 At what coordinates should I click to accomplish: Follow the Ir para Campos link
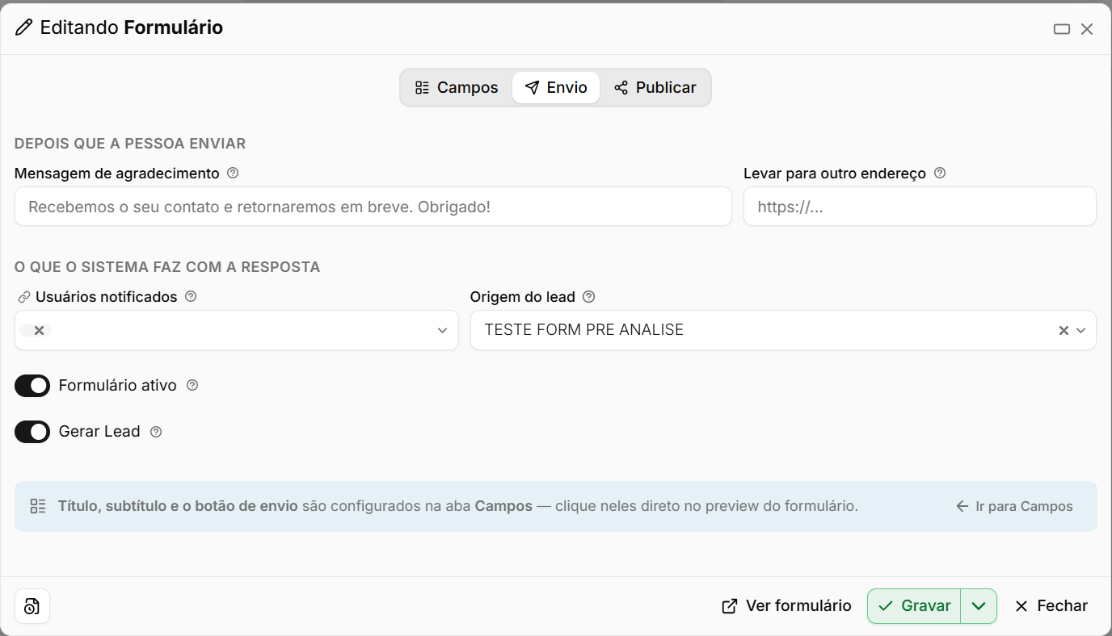1014,507
